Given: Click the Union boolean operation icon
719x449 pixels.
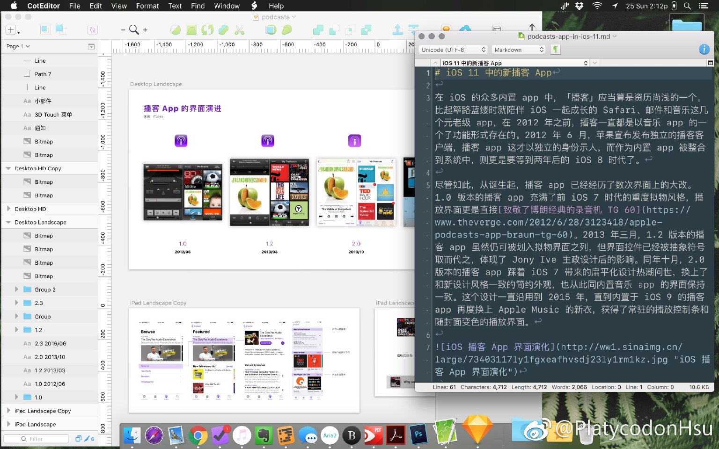Looking at the screenshot, I should tap(318, 30).
